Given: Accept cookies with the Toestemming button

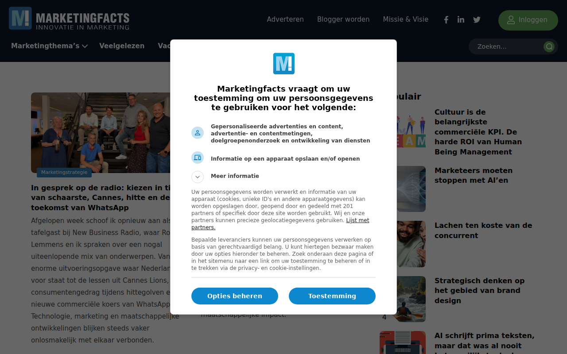Looking at the screenshot, I should tap(332, 296).
